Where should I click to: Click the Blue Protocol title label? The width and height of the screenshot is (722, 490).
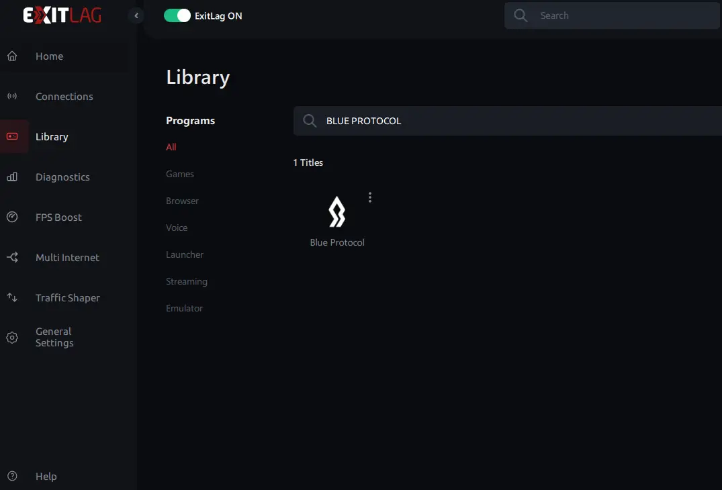337,242
